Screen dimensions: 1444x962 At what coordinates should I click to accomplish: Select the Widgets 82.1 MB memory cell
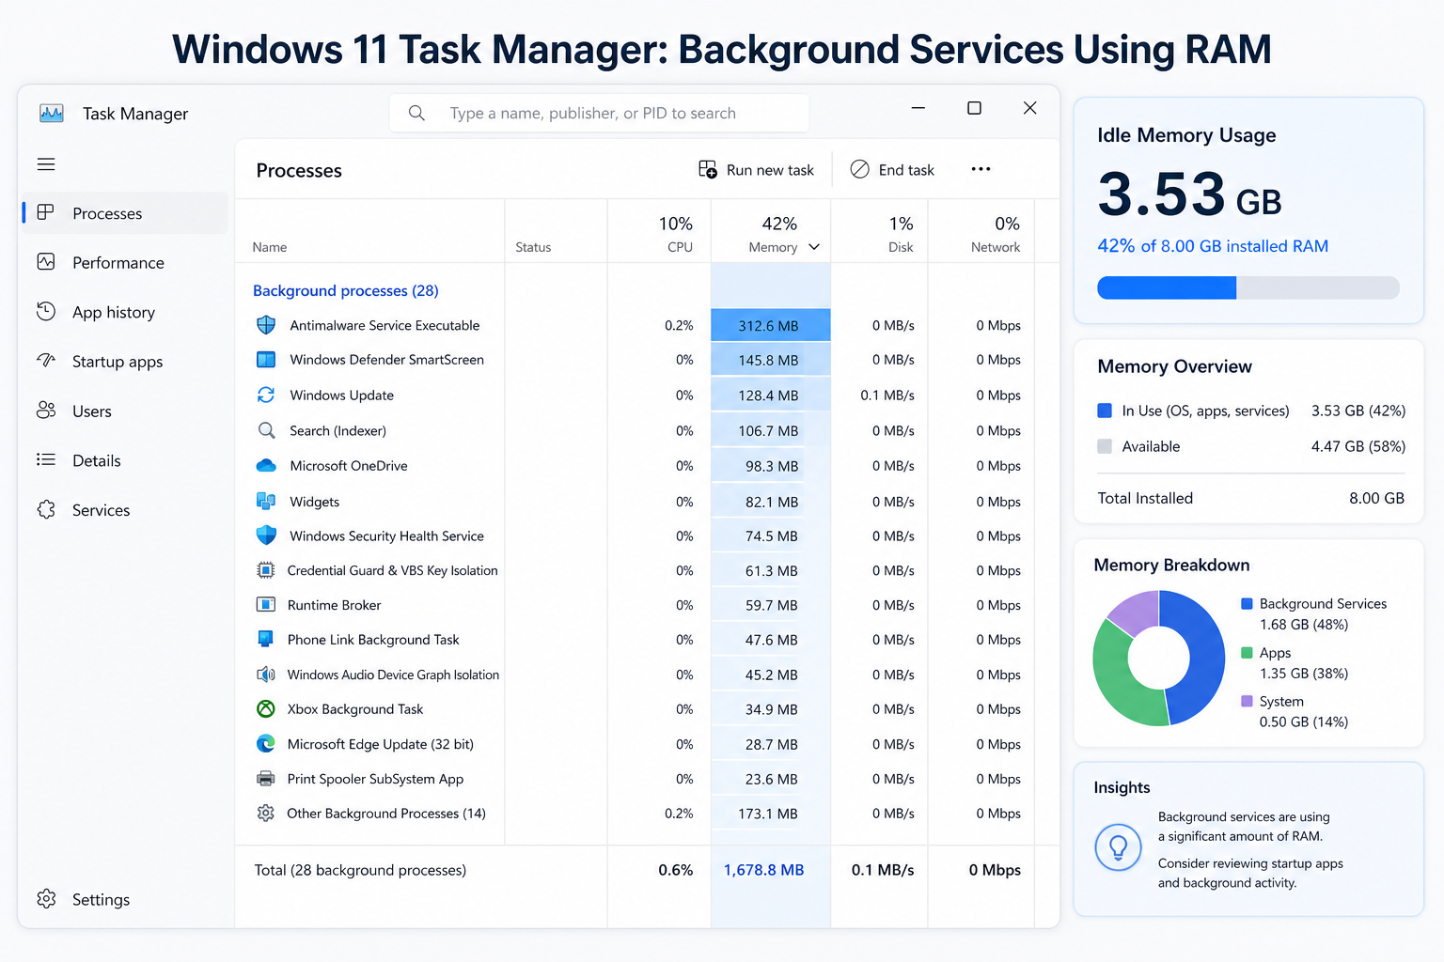coord(771,502)
